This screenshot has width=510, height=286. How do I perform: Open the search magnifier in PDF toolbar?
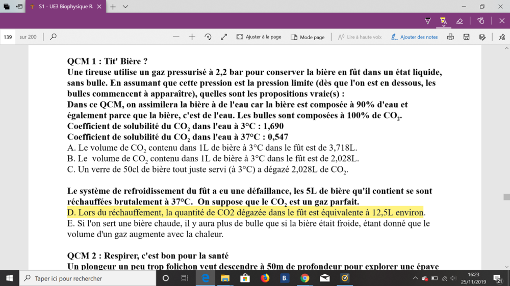pyautogui.click(x=53, y=37)
